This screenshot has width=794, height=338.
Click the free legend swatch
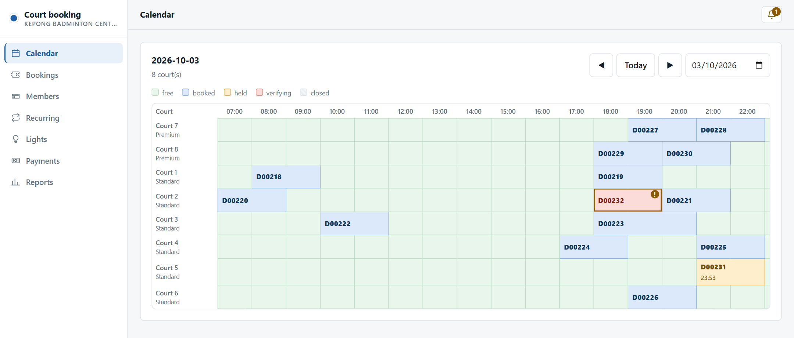pos(155,92)
